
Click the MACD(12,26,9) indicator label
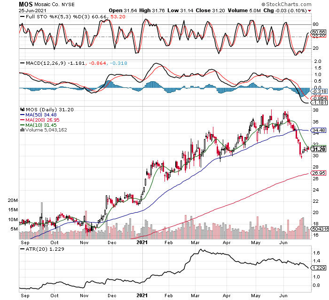(46, 63)
